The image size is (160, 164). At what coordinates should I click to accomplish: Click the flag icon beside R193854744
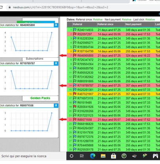(x=75, y=47)
